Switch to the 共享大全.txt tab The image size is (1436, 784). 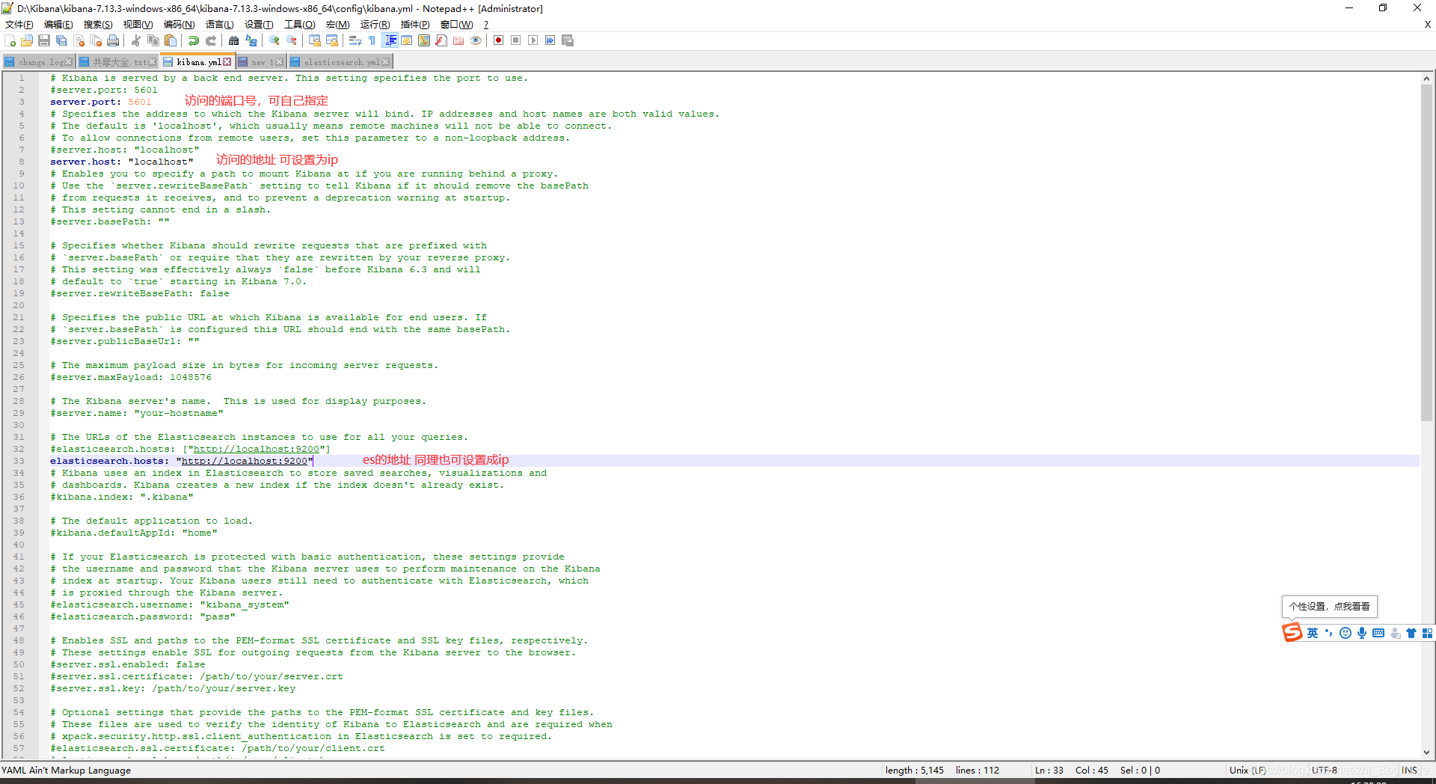[x=117, y=62]
